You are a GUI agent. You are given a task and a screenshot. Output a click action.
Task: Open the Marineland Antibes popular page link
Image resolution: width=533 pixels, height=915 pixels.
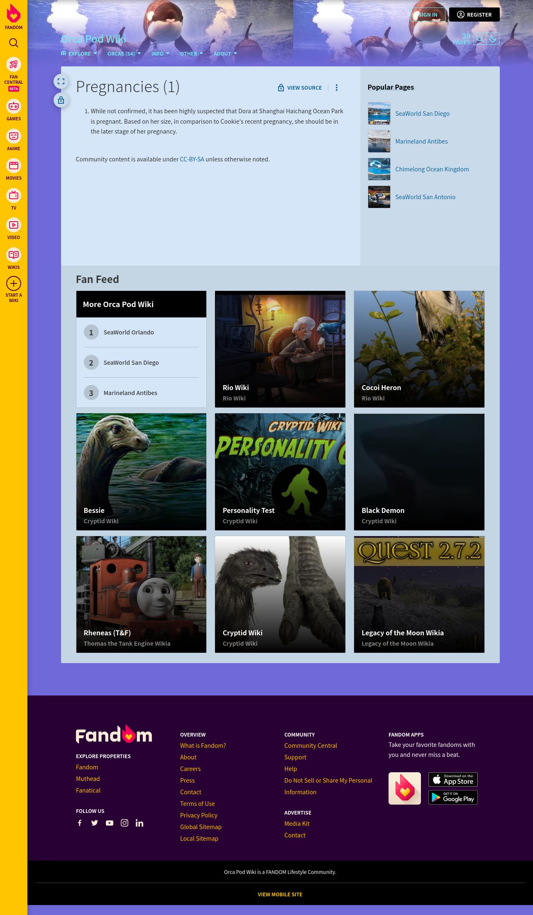point(421,141)
